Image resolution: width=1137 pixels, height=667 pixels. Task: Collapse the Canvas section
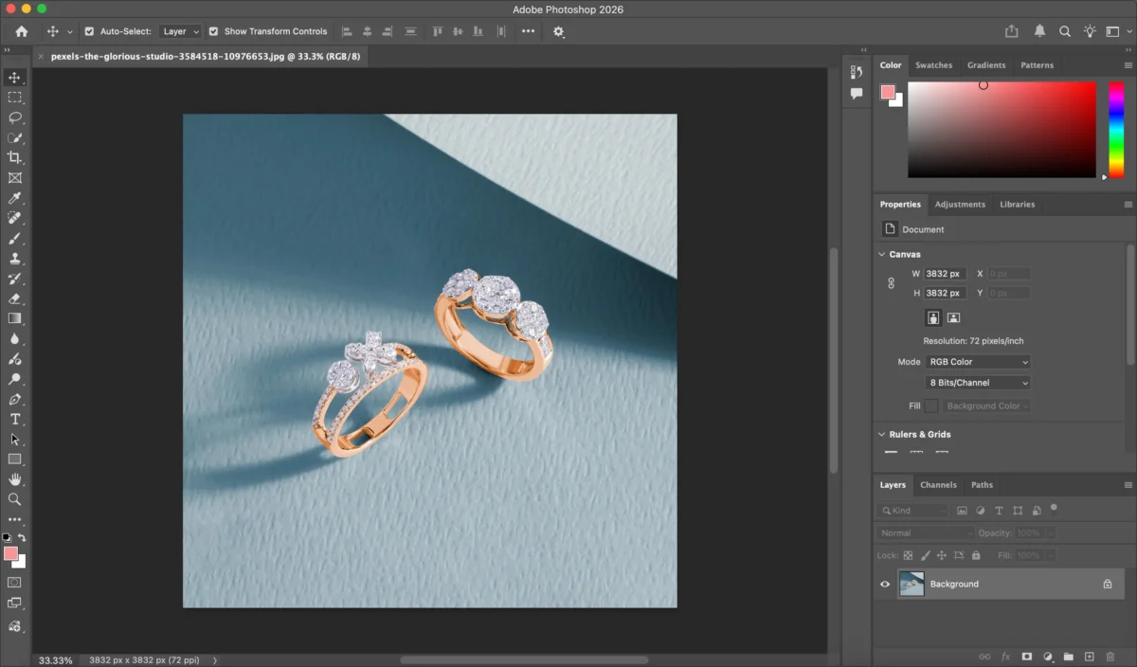tap(881, 254)
